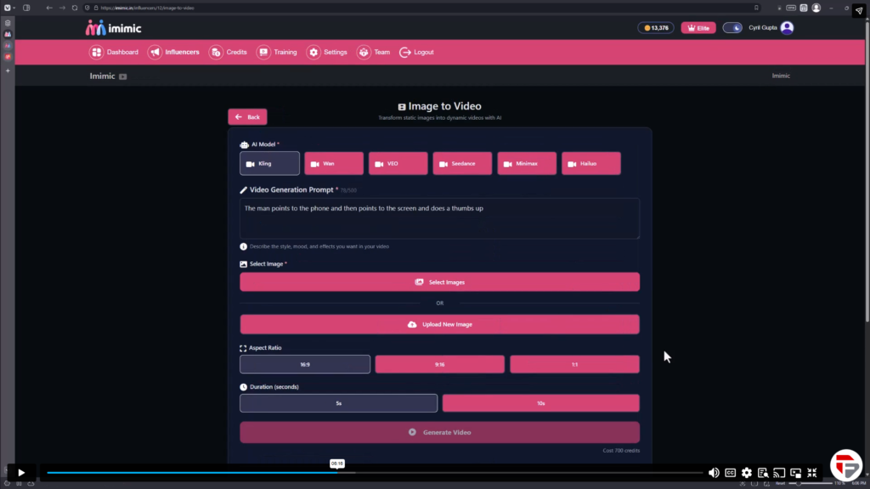Click the Elite plan badge
This screenshot has width=870, height=489.
coord(698,28)
